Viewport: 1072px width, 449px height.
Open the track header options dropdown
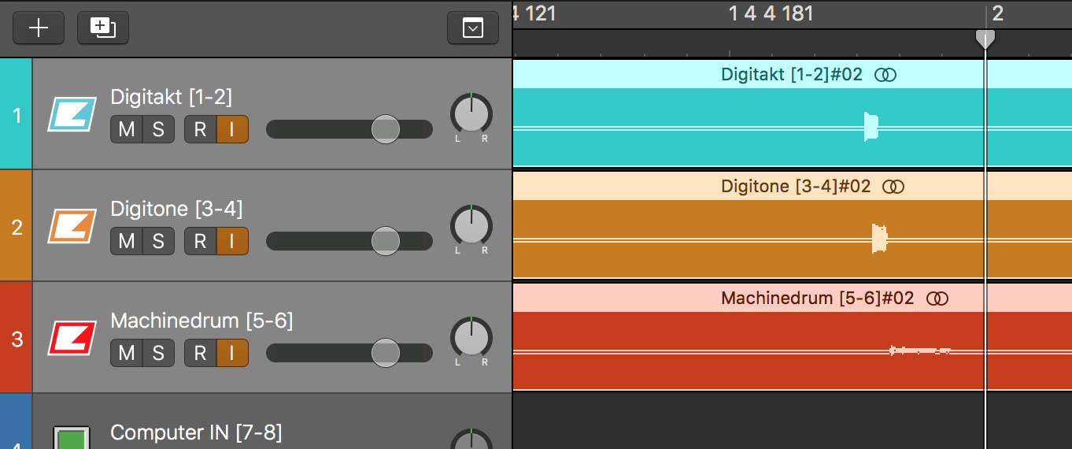click(472, 28)
